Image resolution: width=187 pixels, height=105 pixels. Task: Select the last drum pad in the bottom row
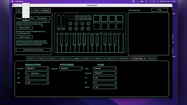coord(120,26)
